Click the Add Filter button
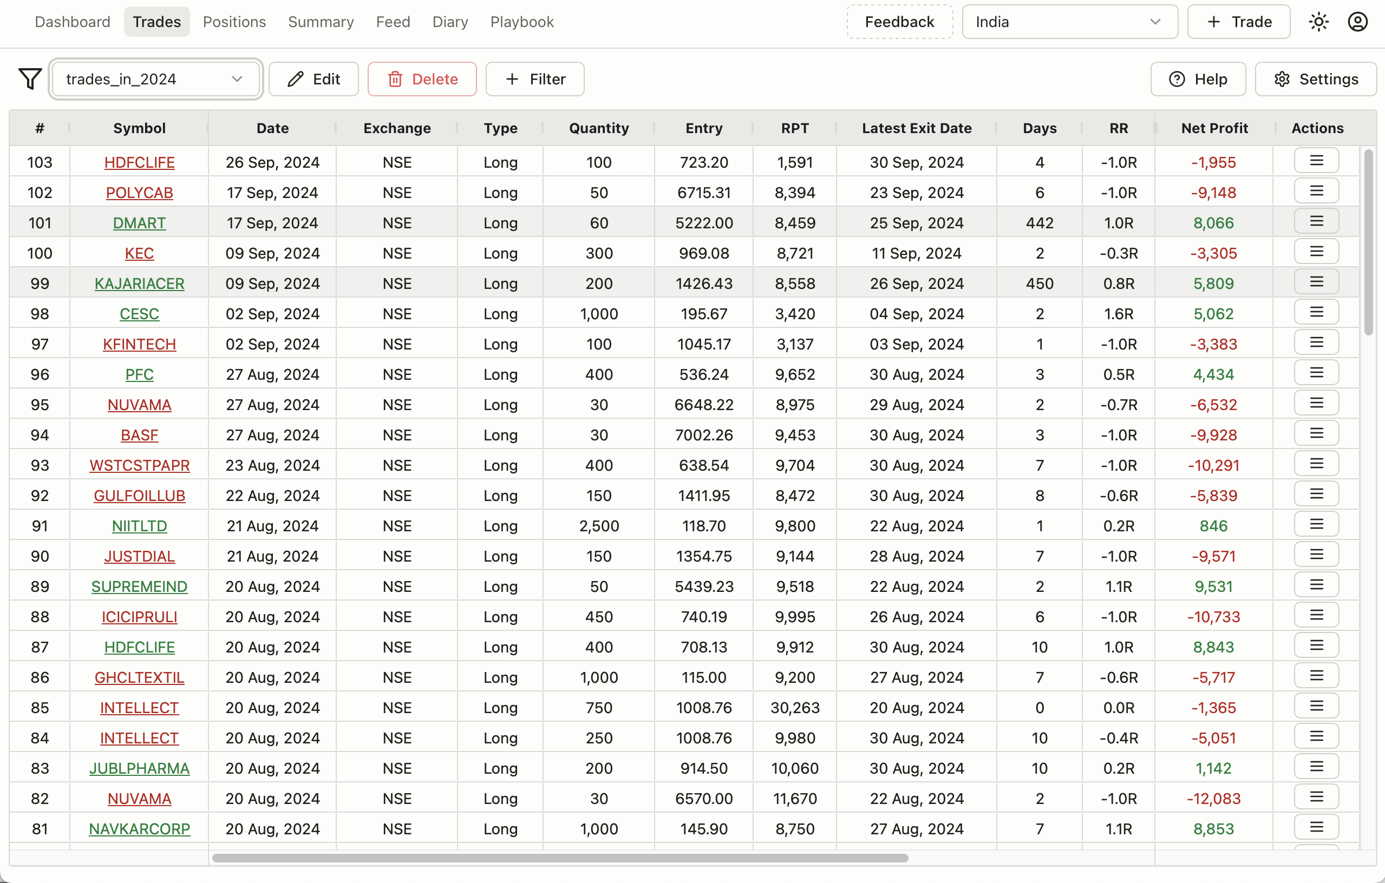Image resolution: width=1385 pixels, height=883 pixels. point(535,79)
